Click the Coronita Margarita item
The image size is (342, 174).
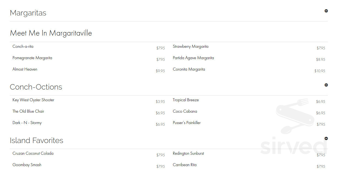click(x=189, y=69)
